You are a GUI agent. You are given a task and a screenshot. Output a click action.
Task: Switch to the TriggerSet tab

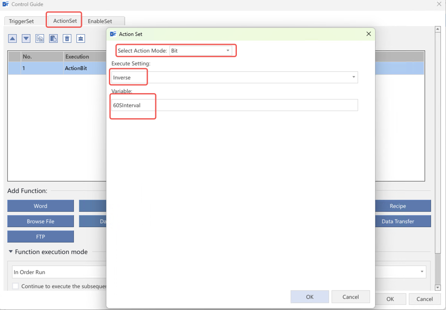pos(21,21)
